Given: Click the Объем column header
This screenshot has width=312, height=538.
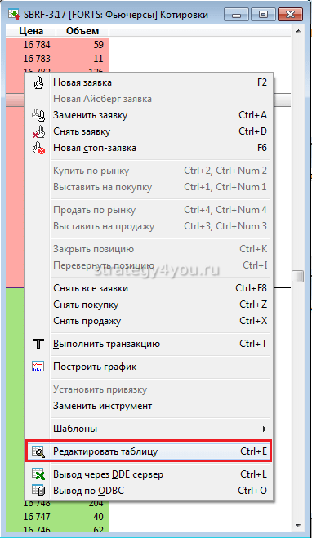Looking at the screenshot, I should tap(82, 31).
